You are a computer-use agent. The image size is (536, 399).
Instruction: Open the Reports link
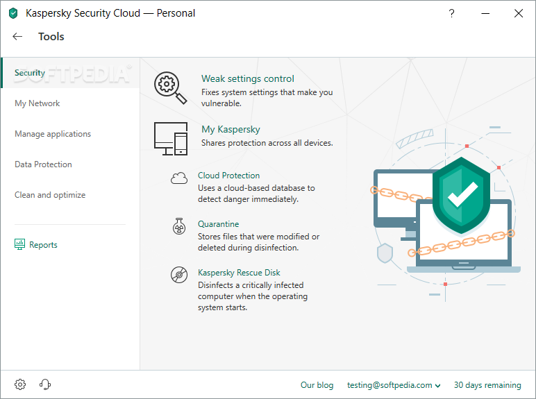coord(43,244)
